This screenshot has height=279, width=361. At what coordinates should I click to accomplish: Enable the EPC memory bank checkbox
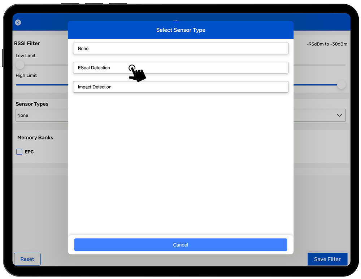pyautogui.click(x=19, y=152)
